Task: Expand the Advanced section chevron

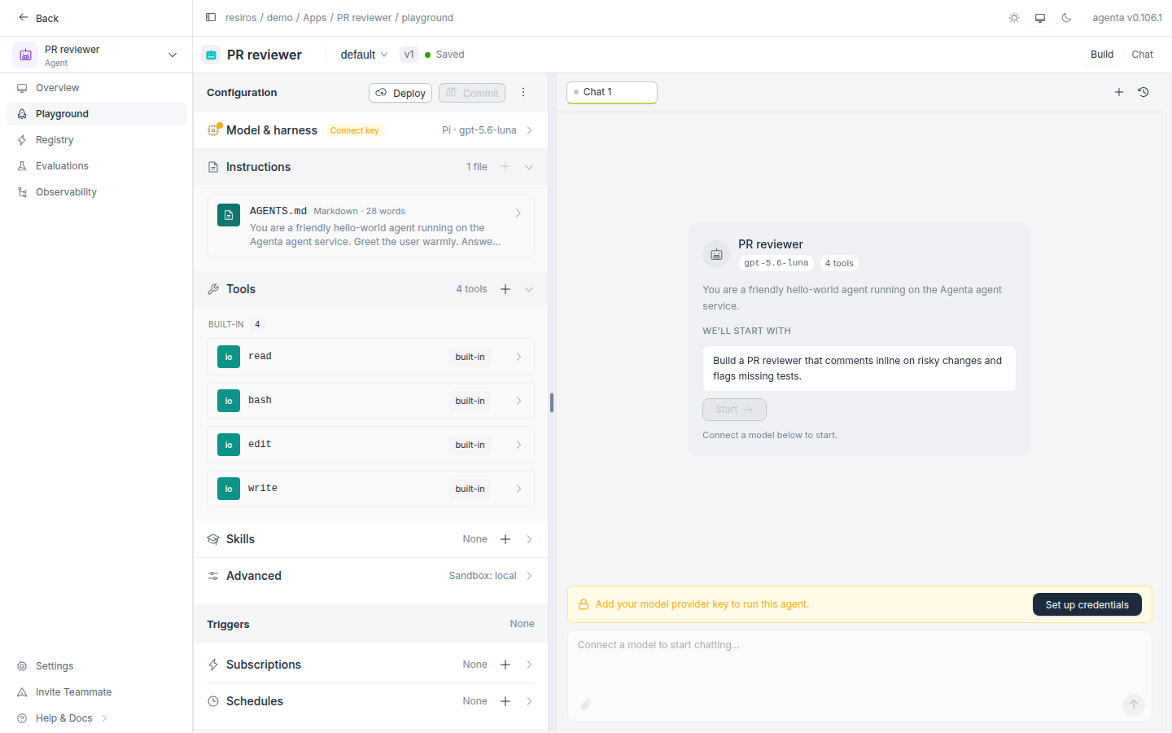Action: pos(529,576)
